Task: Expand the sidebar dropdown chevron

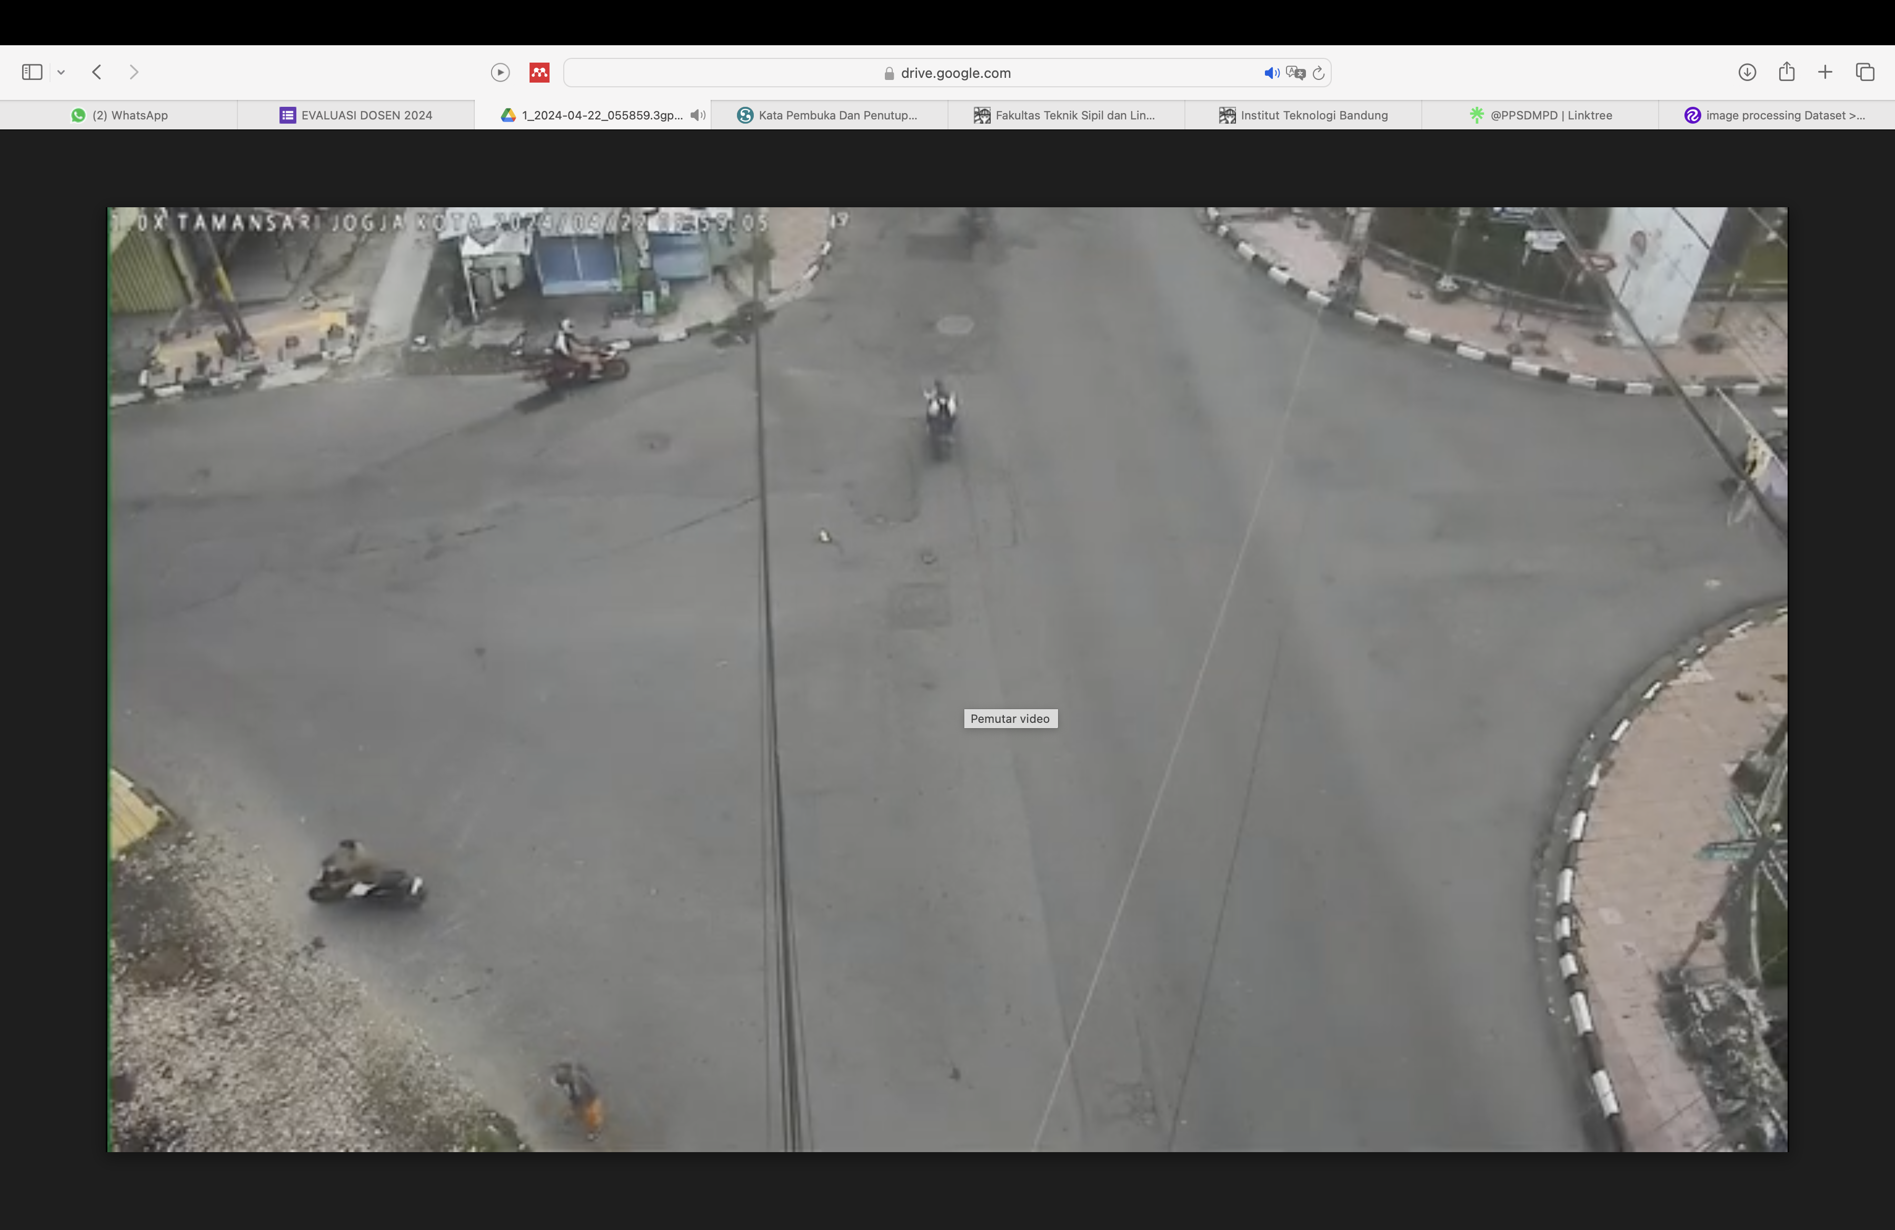Action: click(61, 73)
